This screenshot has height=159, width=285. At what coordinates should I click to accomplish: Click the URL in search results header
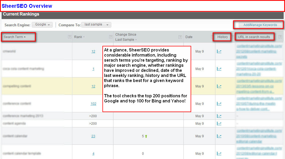pyautogui.click(x=254, y=37)
